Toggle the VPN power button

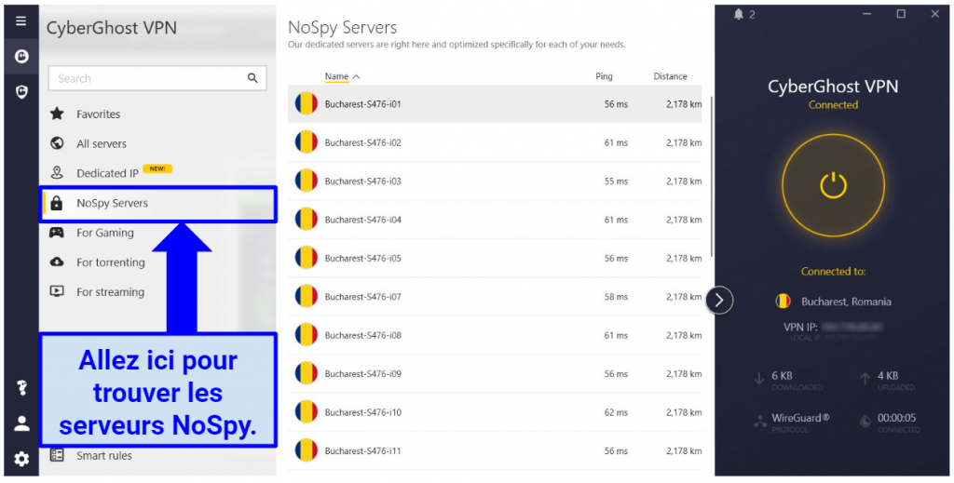click(x=833, y=185)
